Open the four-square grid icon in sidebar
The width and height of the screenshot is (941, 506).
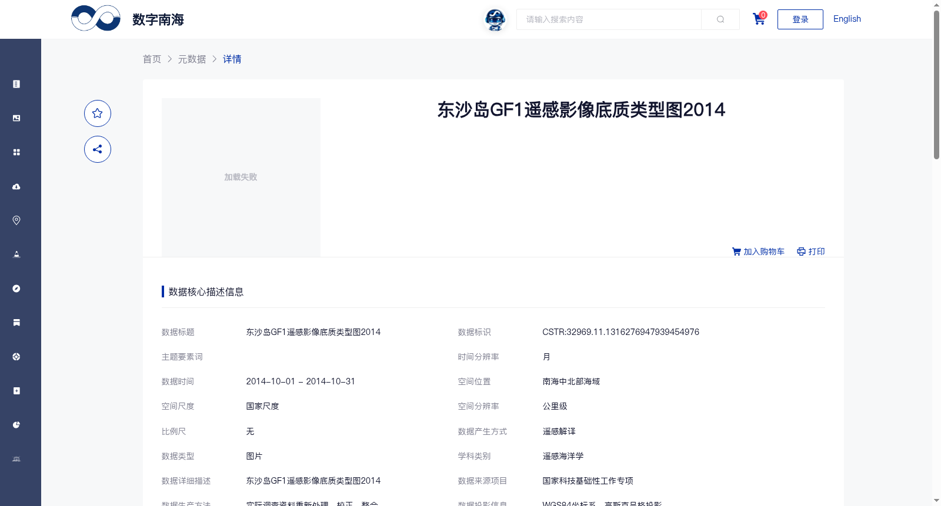(x=16, y=152)
